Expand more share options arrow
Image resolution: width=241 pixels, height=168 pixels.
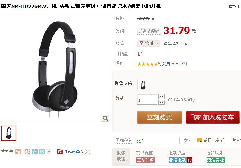coord(49,152)
